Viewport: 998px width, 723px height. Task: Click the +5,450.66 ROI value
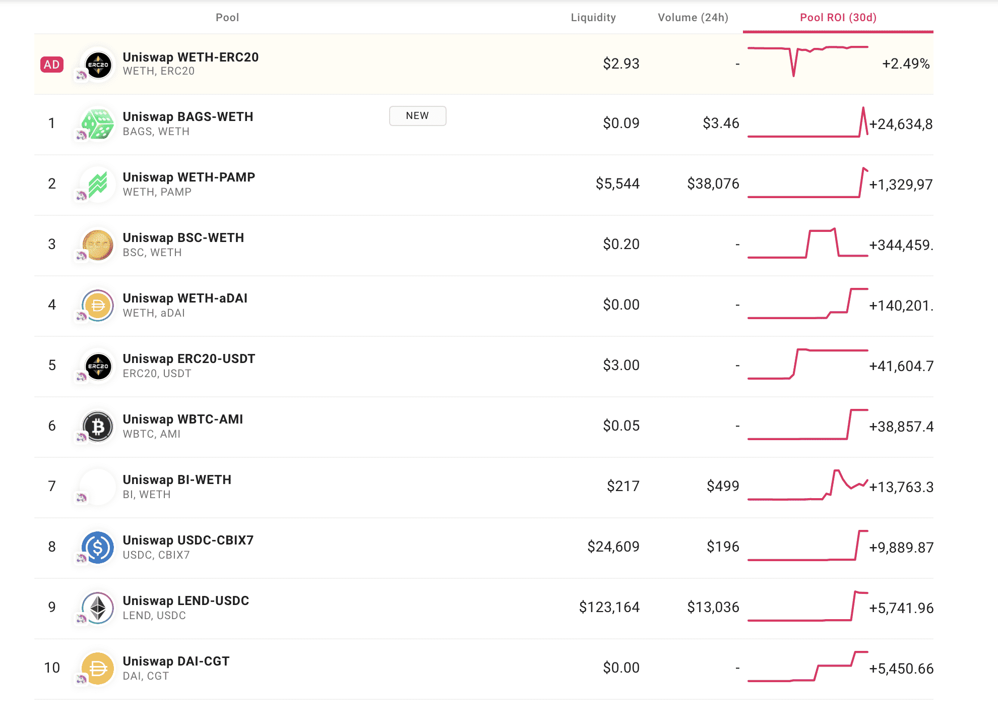901,669
